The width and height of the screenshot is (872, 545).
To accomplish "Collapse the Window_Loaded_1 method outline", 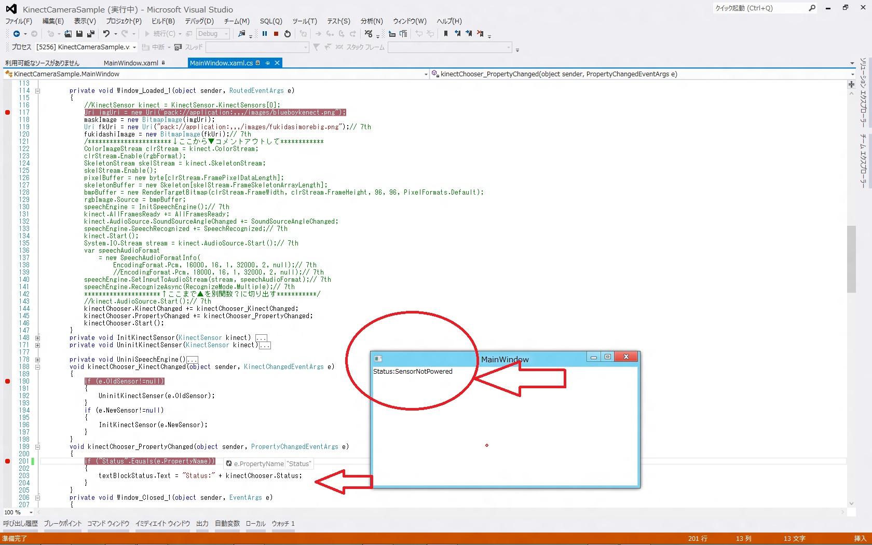I will tap(37, 91).
